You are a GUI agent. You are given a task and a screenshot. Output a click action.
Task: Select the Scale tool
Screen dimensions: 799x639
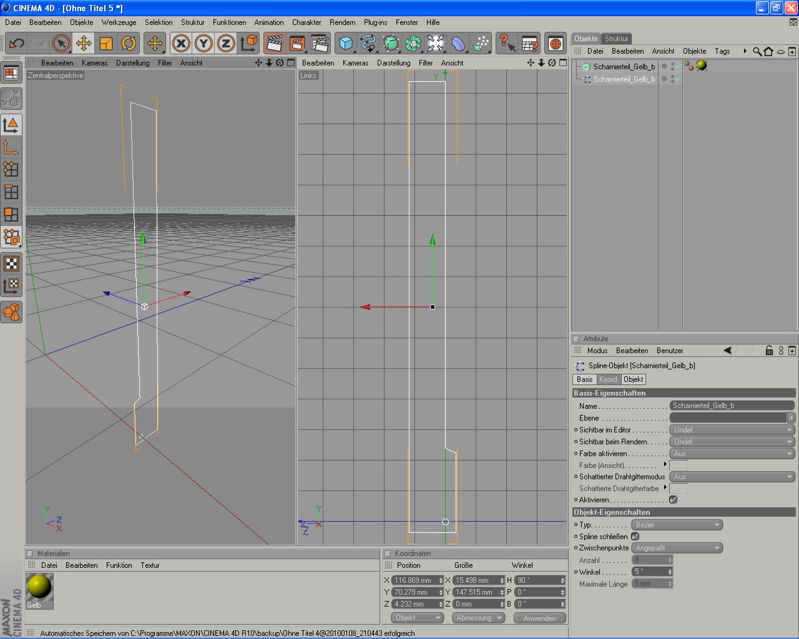[x=106, y=43]
